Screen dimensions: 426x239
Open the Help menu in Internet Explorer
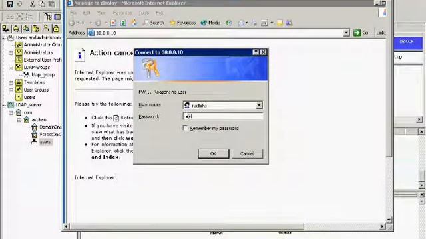[160, 13]
